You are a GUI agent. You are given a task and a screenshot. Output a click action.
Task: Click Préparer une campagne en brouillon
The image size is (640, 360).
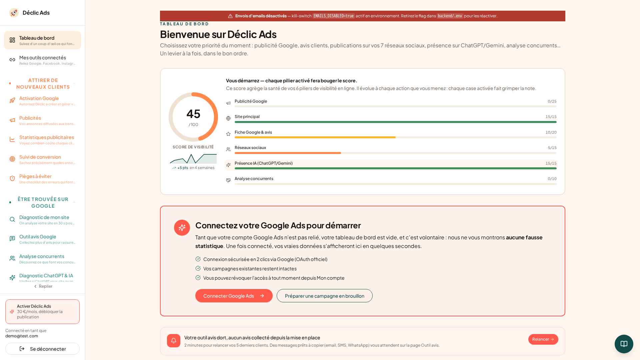pos(325,296)
